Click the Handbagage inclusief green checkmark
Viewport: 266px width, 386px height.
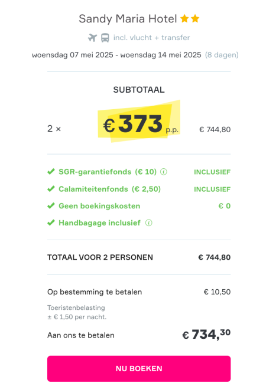point(51,223)
